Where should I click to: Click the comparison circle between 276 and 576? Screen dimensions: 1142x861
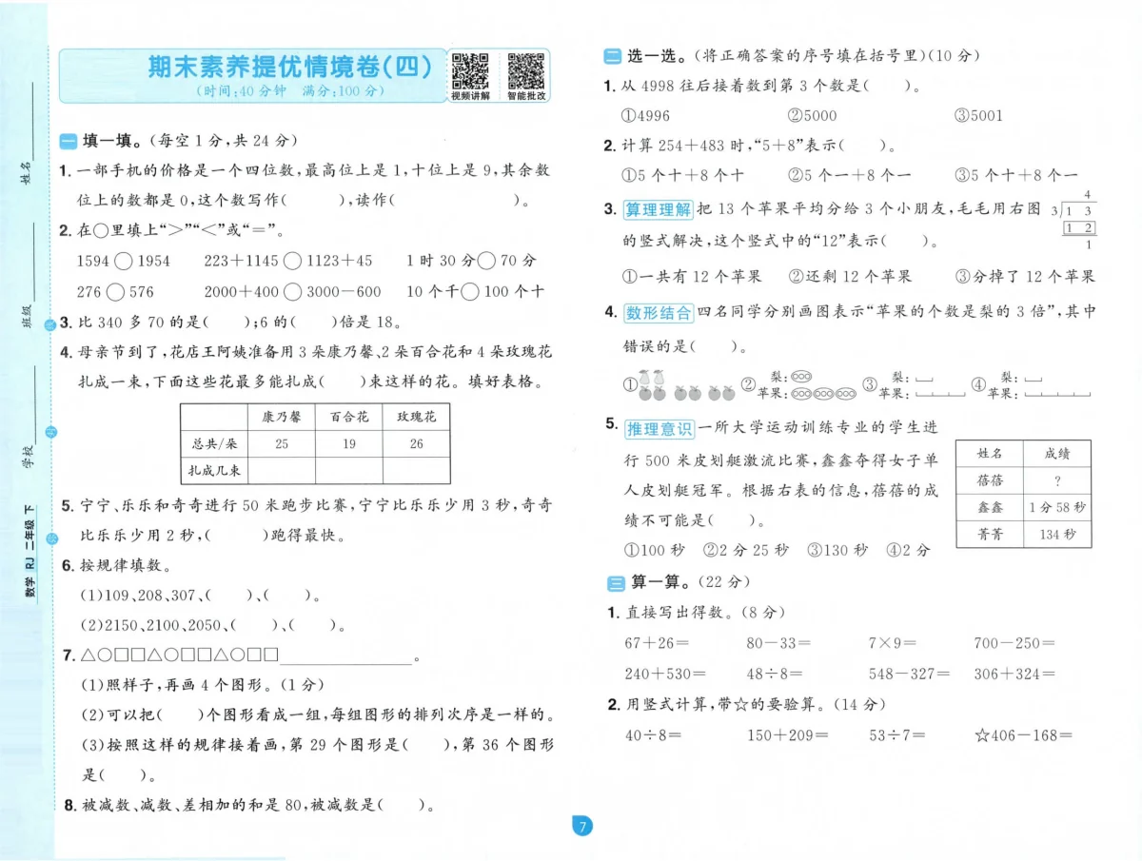coord(115,291)
